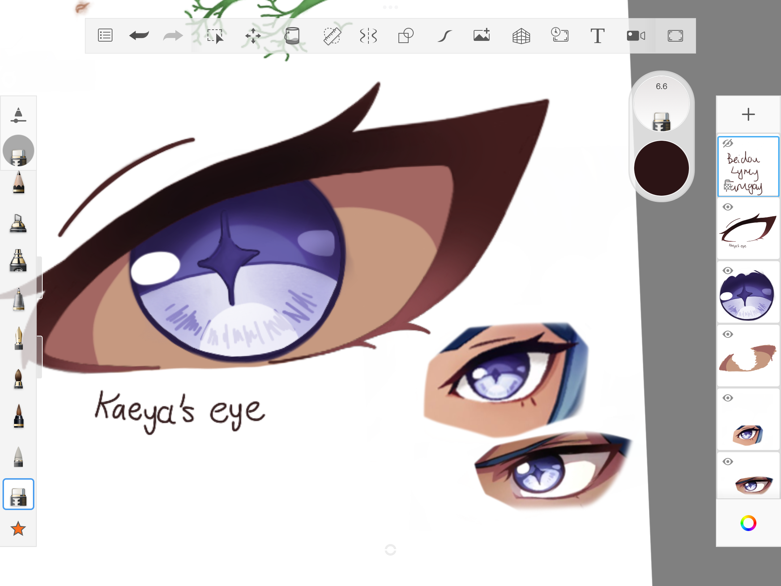Import an image with Add Image
781x586 pixels.
(x=482, y=35)
